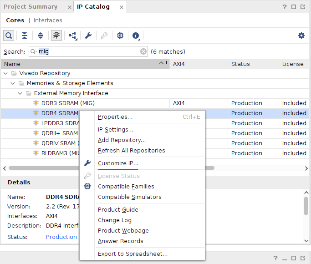Choose Customize IP... from context menu
Viewport: 311px width, 264px height.
[118, 163]
